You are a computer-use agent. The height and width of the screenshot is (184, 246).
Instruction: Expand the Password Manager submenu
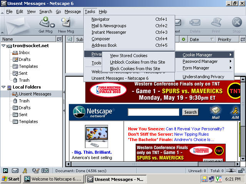pos(204,61)
